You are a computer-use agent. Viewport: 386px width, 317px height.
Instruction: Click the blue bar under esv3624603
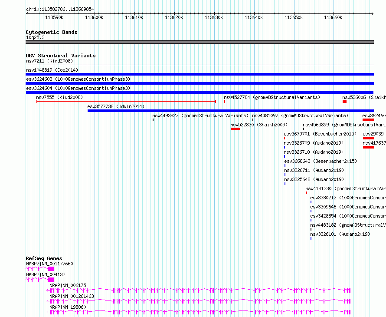pos(200,83)
